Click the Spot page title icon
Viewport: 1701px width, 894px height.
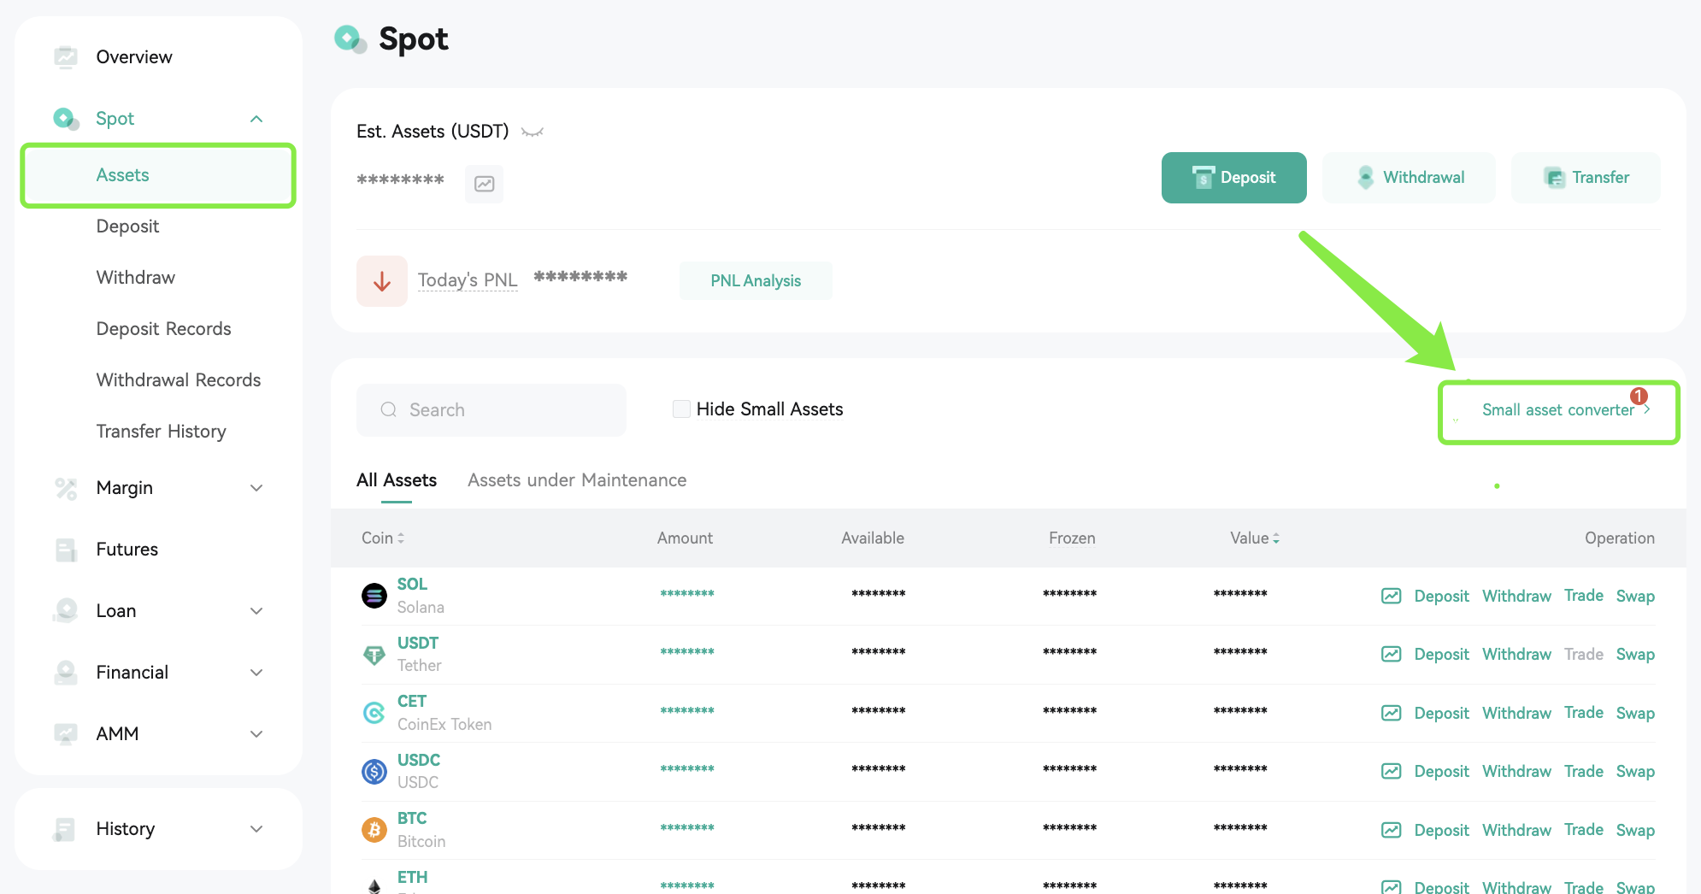(x=350, y=39)
